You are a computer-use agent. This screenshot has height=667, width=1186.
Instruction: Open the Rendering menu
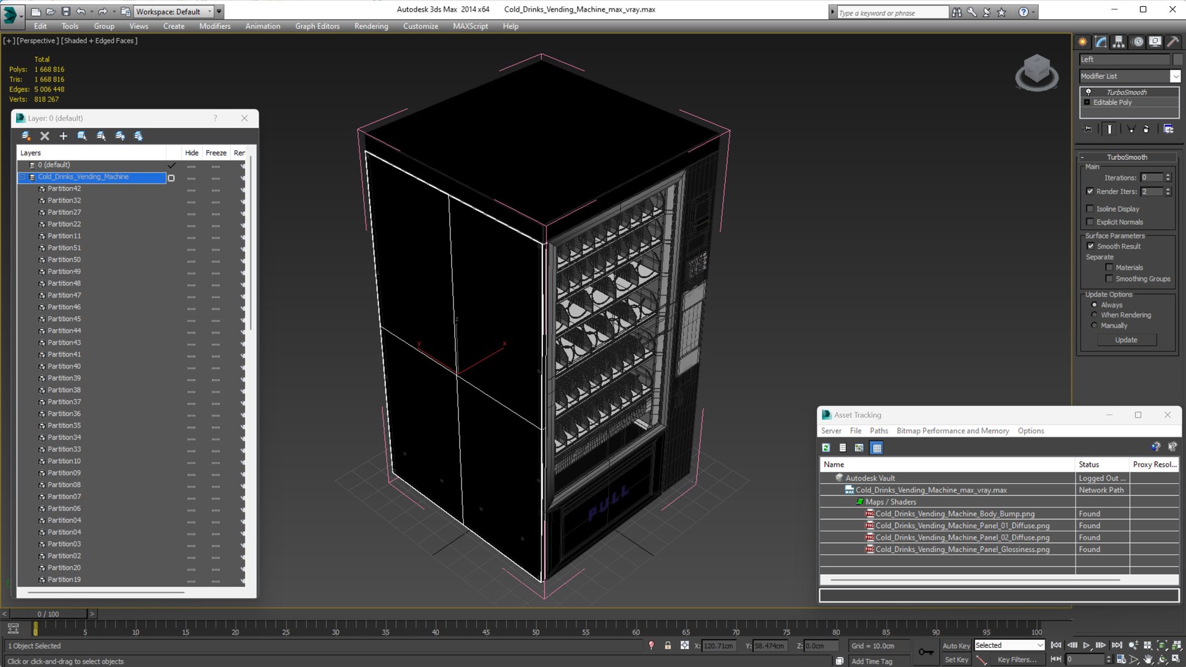click(x=371, y=26)
